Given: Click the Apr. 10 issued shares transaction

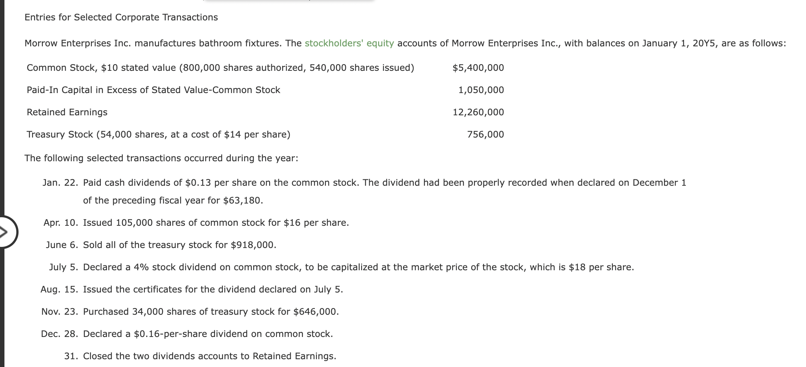Looking at the screenshot, I should point(196,223).
